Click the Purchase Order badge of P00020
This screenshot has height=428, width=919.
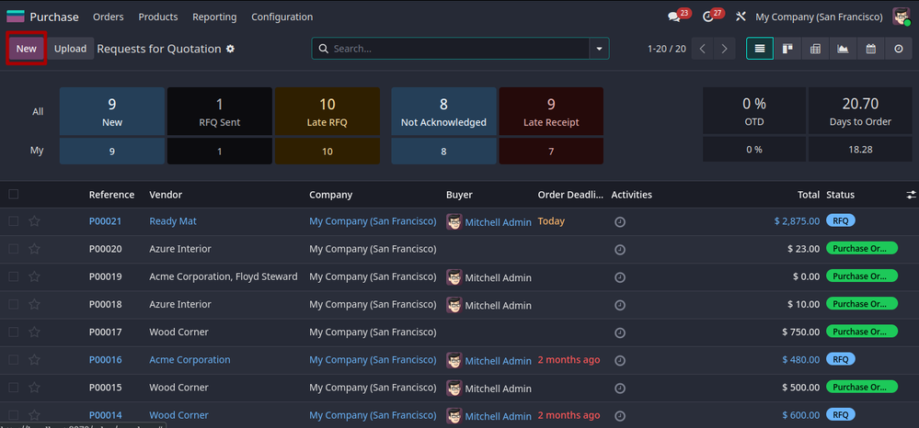click(862, 248)
